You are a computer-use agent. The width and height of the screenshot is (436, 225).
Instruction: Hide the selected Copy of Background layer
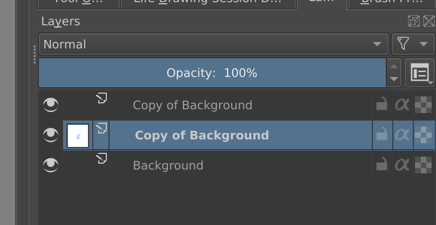(51, 135)
